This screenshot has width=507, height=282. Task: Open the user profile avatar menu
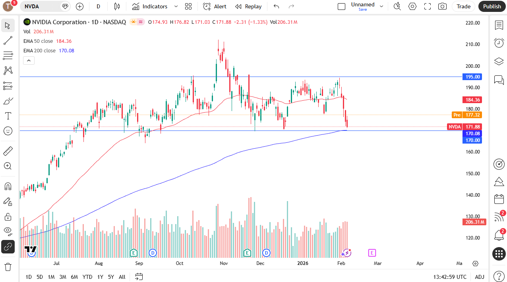[8, 6]
